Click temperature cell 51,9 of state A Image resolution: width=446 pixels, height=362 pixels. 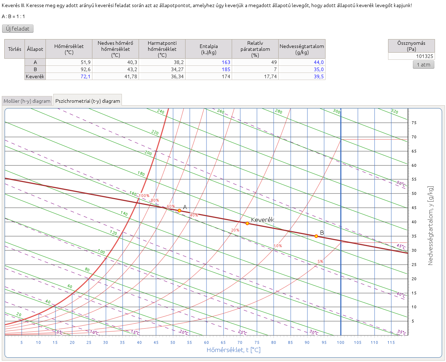pyautogui.click(x=69, y=62)
